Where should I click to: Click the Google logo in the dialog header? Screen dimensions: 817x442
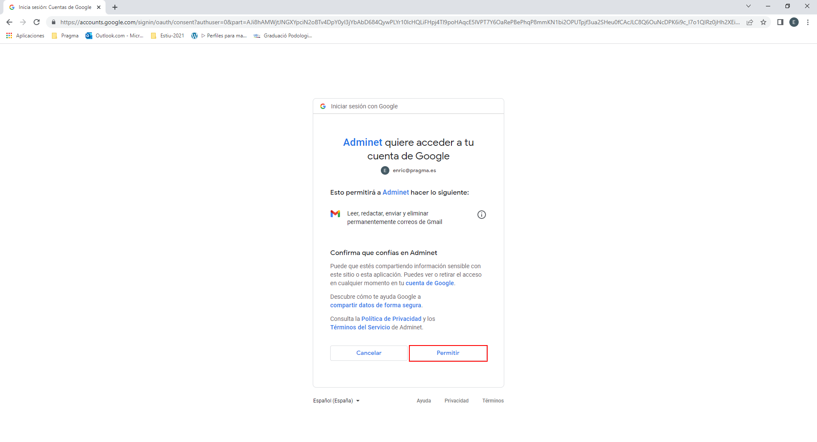(x=323, y=106)
